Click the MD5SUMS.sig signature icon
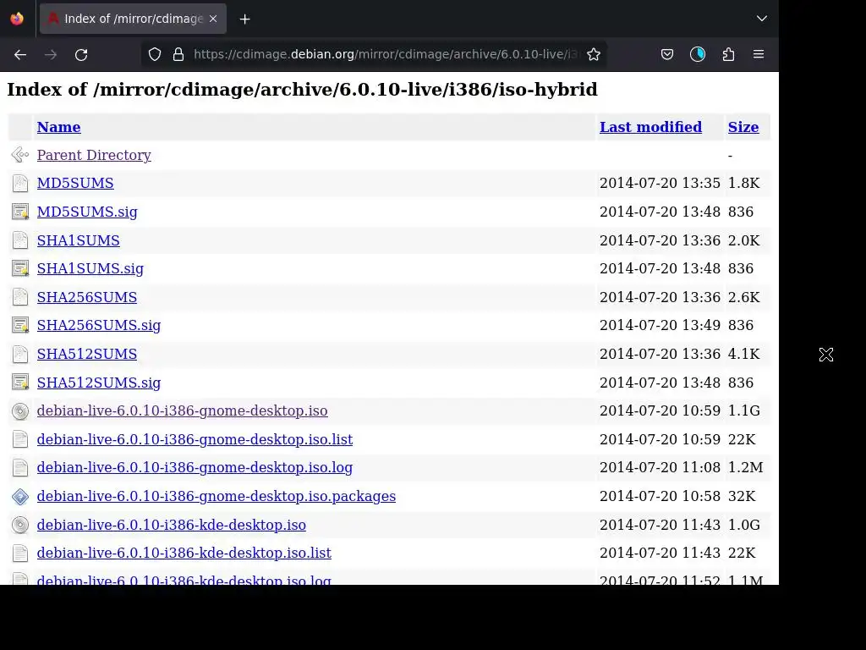This screenshot has height=650, width=866. point(20,212)
